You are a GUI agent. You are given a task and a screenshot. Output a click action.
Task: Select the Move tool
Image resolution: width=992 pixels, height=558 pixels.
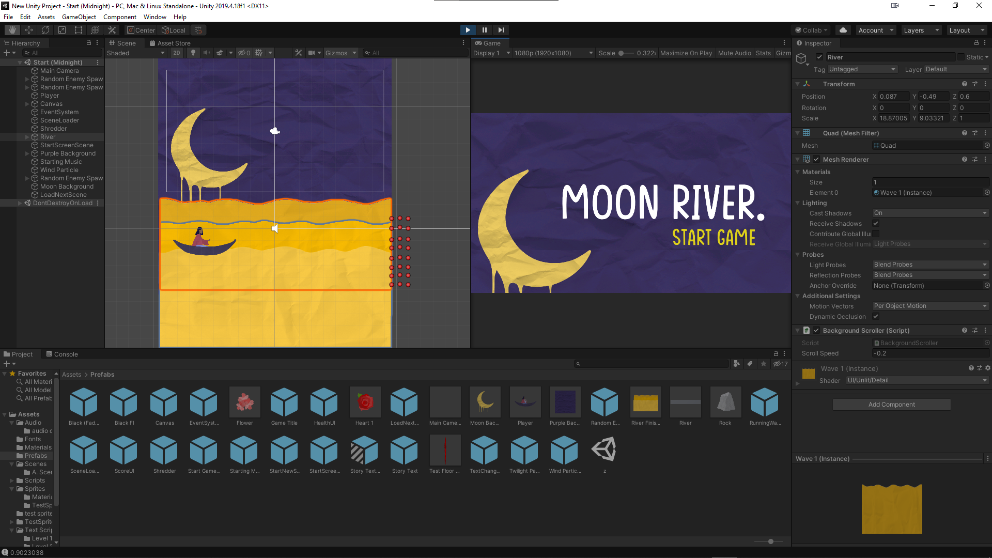pos(29,30)
